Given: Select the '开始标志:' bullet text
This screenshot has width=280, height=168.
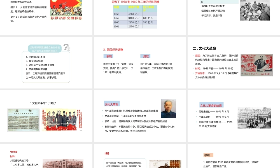Looking at the screenshot, I should pos(217,75).
